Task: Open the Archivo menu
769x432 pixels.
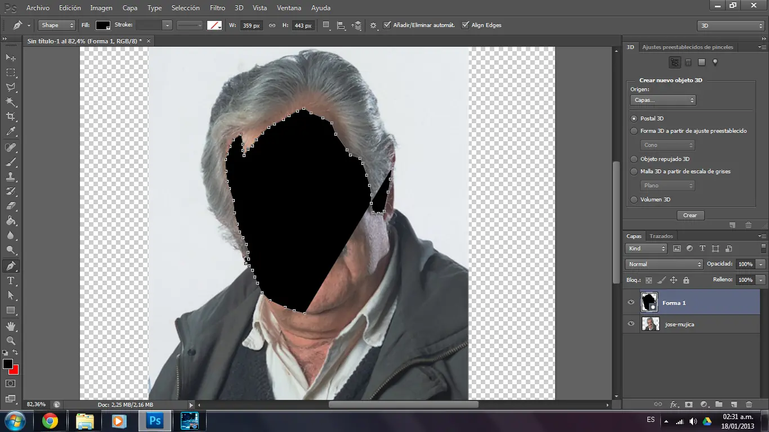Action: tap(38, 8)
